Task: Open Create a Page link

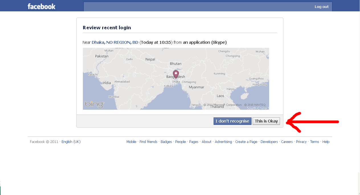Action: click(x=246, y=142)
